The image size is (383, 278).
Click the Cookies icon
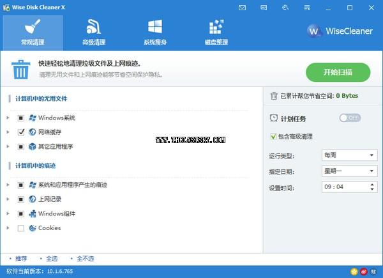coord(33,228)
